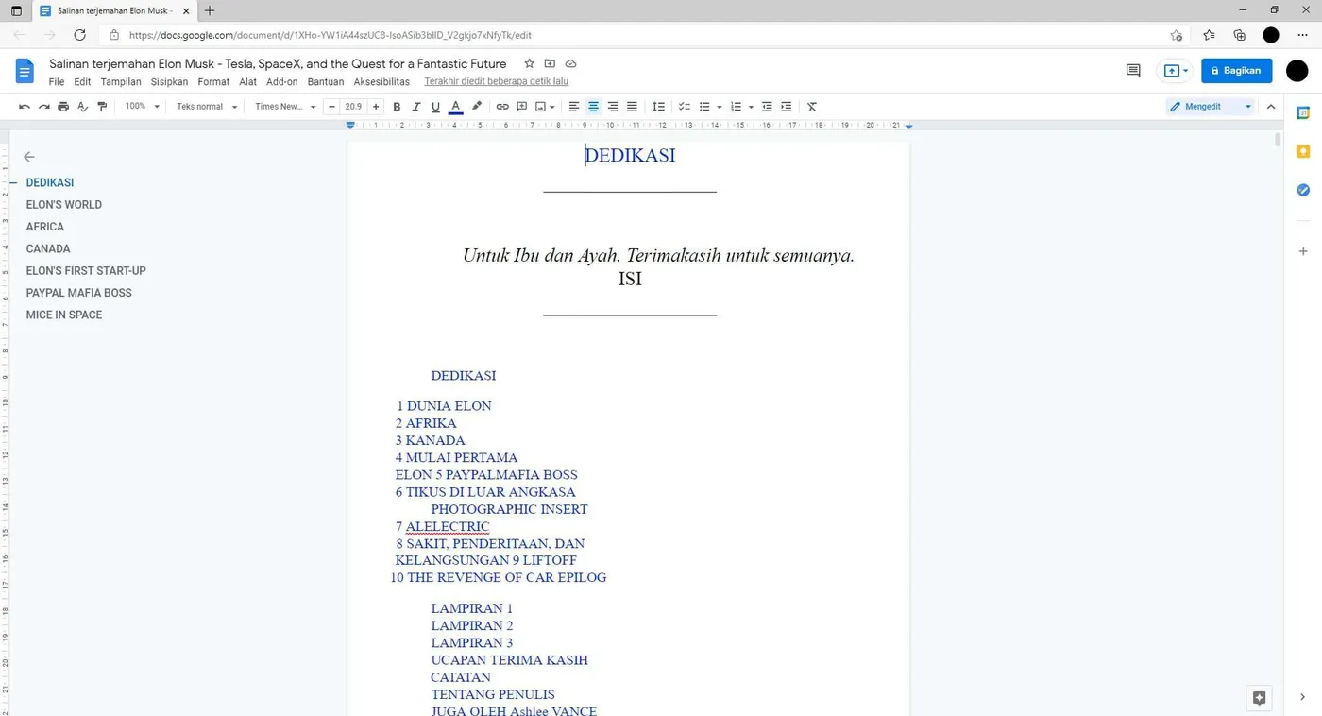
Task: Toggle underline formatting
Action: (435, 107)
